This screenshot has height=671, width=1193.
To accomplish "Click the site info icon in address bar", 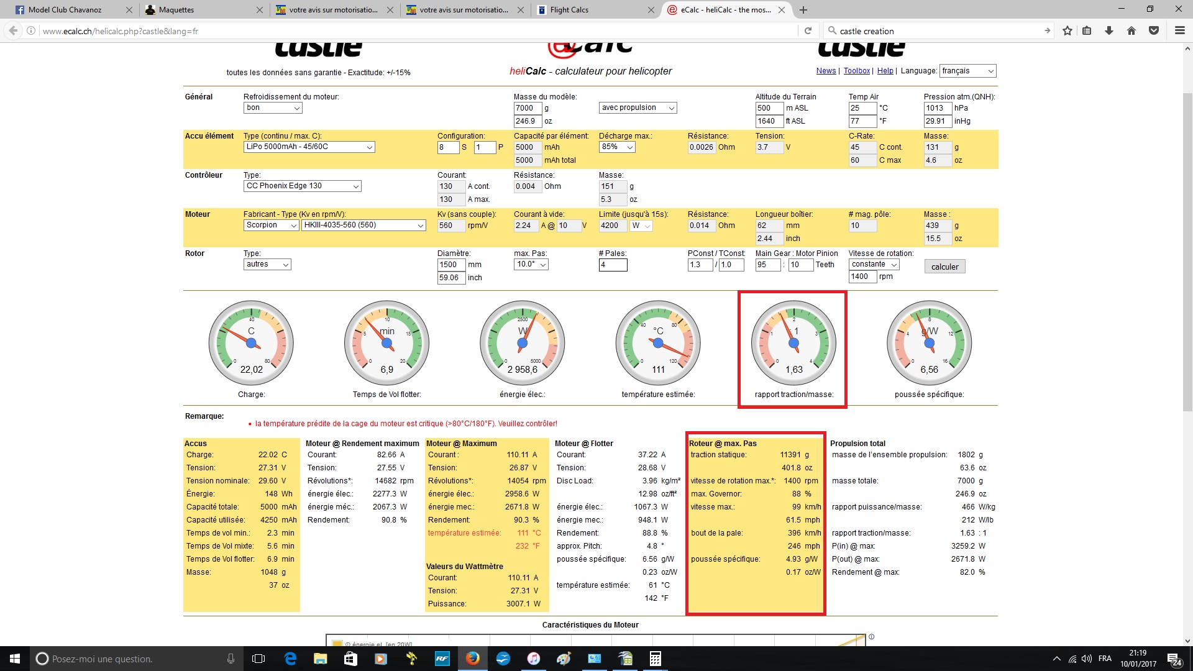I will tap(31, 30).
